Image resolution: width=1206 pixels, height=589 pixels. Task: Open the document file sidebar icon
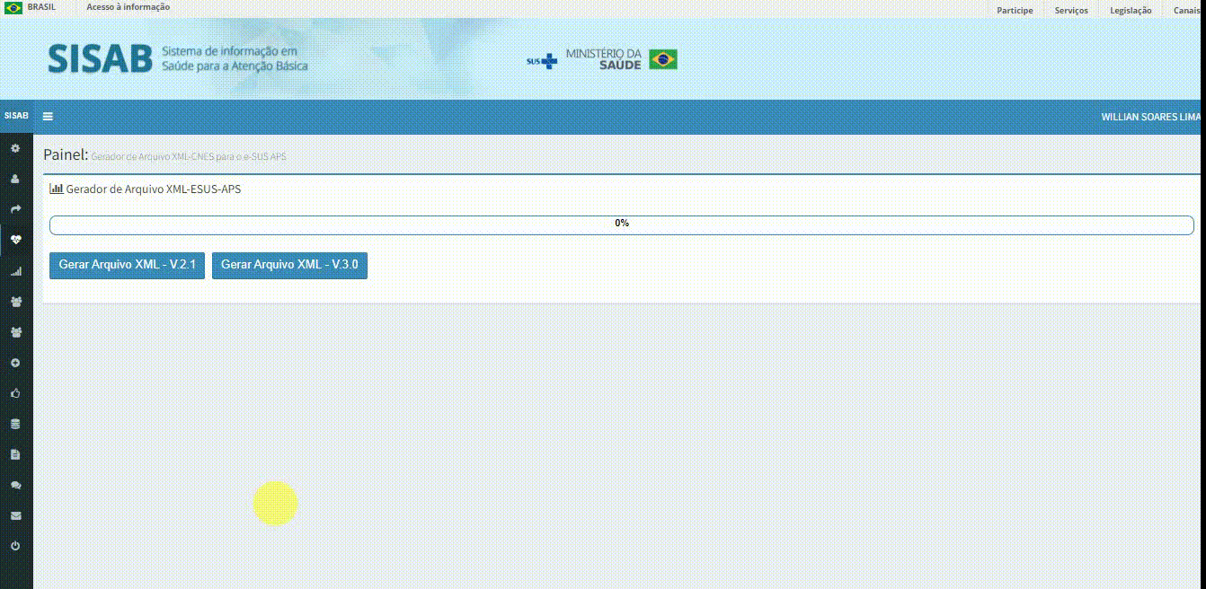(x=15, y=454)
